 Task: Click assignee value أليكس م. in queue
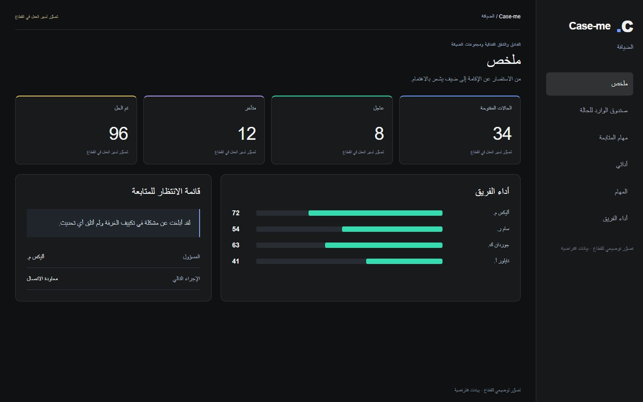tap(36, 257)
